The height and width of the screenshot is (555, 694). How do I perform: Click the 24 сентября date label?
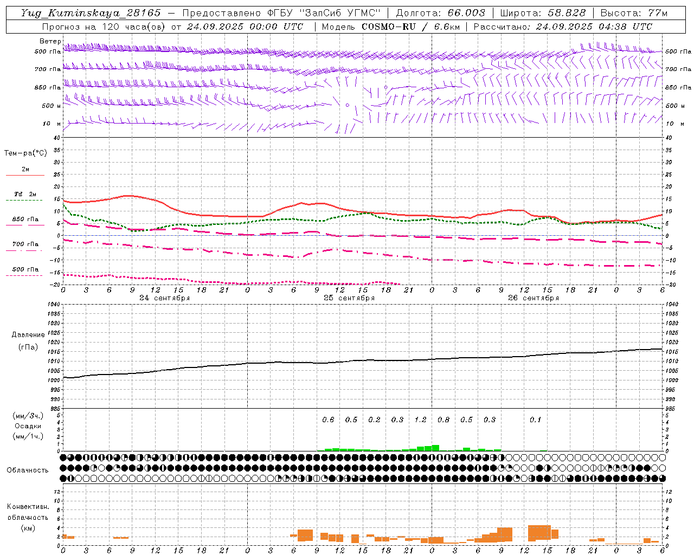pos(164,298)
